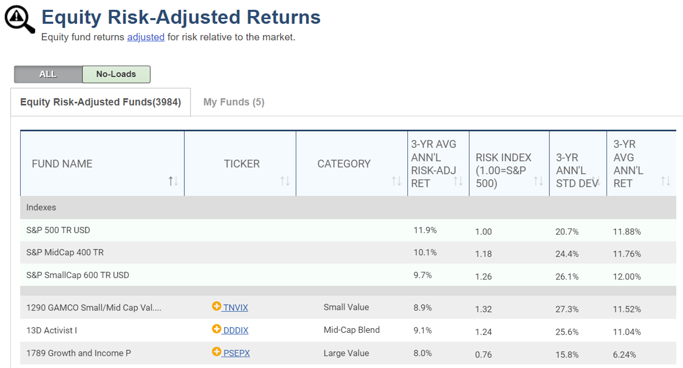683x368 pixels.
Task: Open the 'adjusted' definition link
Action: pyautogui.click(x=146, y=37)
